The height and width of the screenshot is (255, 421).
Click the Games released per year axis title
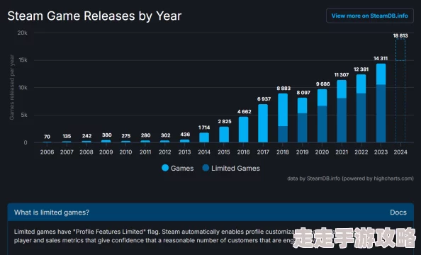(x=11, y=87)
